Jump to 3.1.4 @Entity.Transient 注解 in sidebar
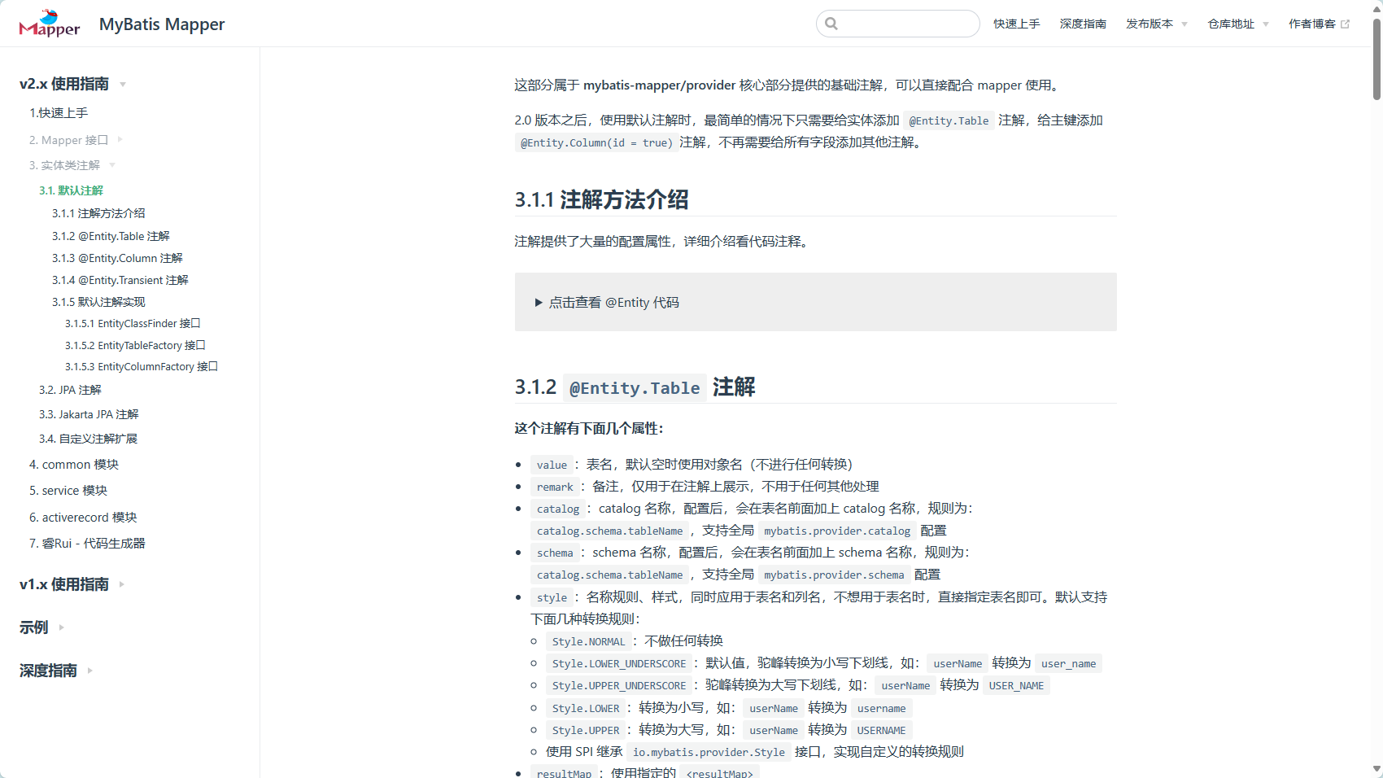The width and height of the screenshot is (1383, 778). (x=120, y=280)
